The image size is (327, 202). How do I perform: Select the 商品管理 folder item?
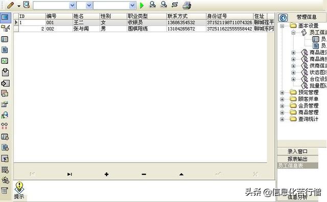tap(308, 112)
